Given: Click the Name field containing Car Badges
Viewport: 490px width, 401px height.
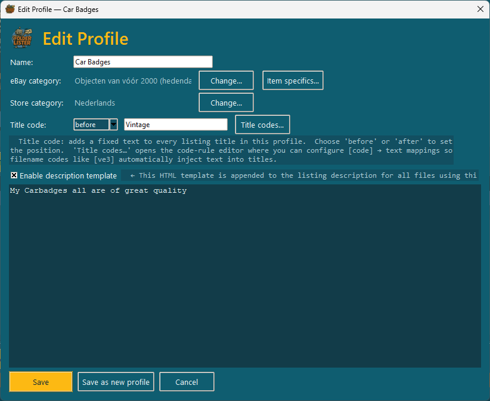Looking at the screenshot, I should tap(143, 62).
